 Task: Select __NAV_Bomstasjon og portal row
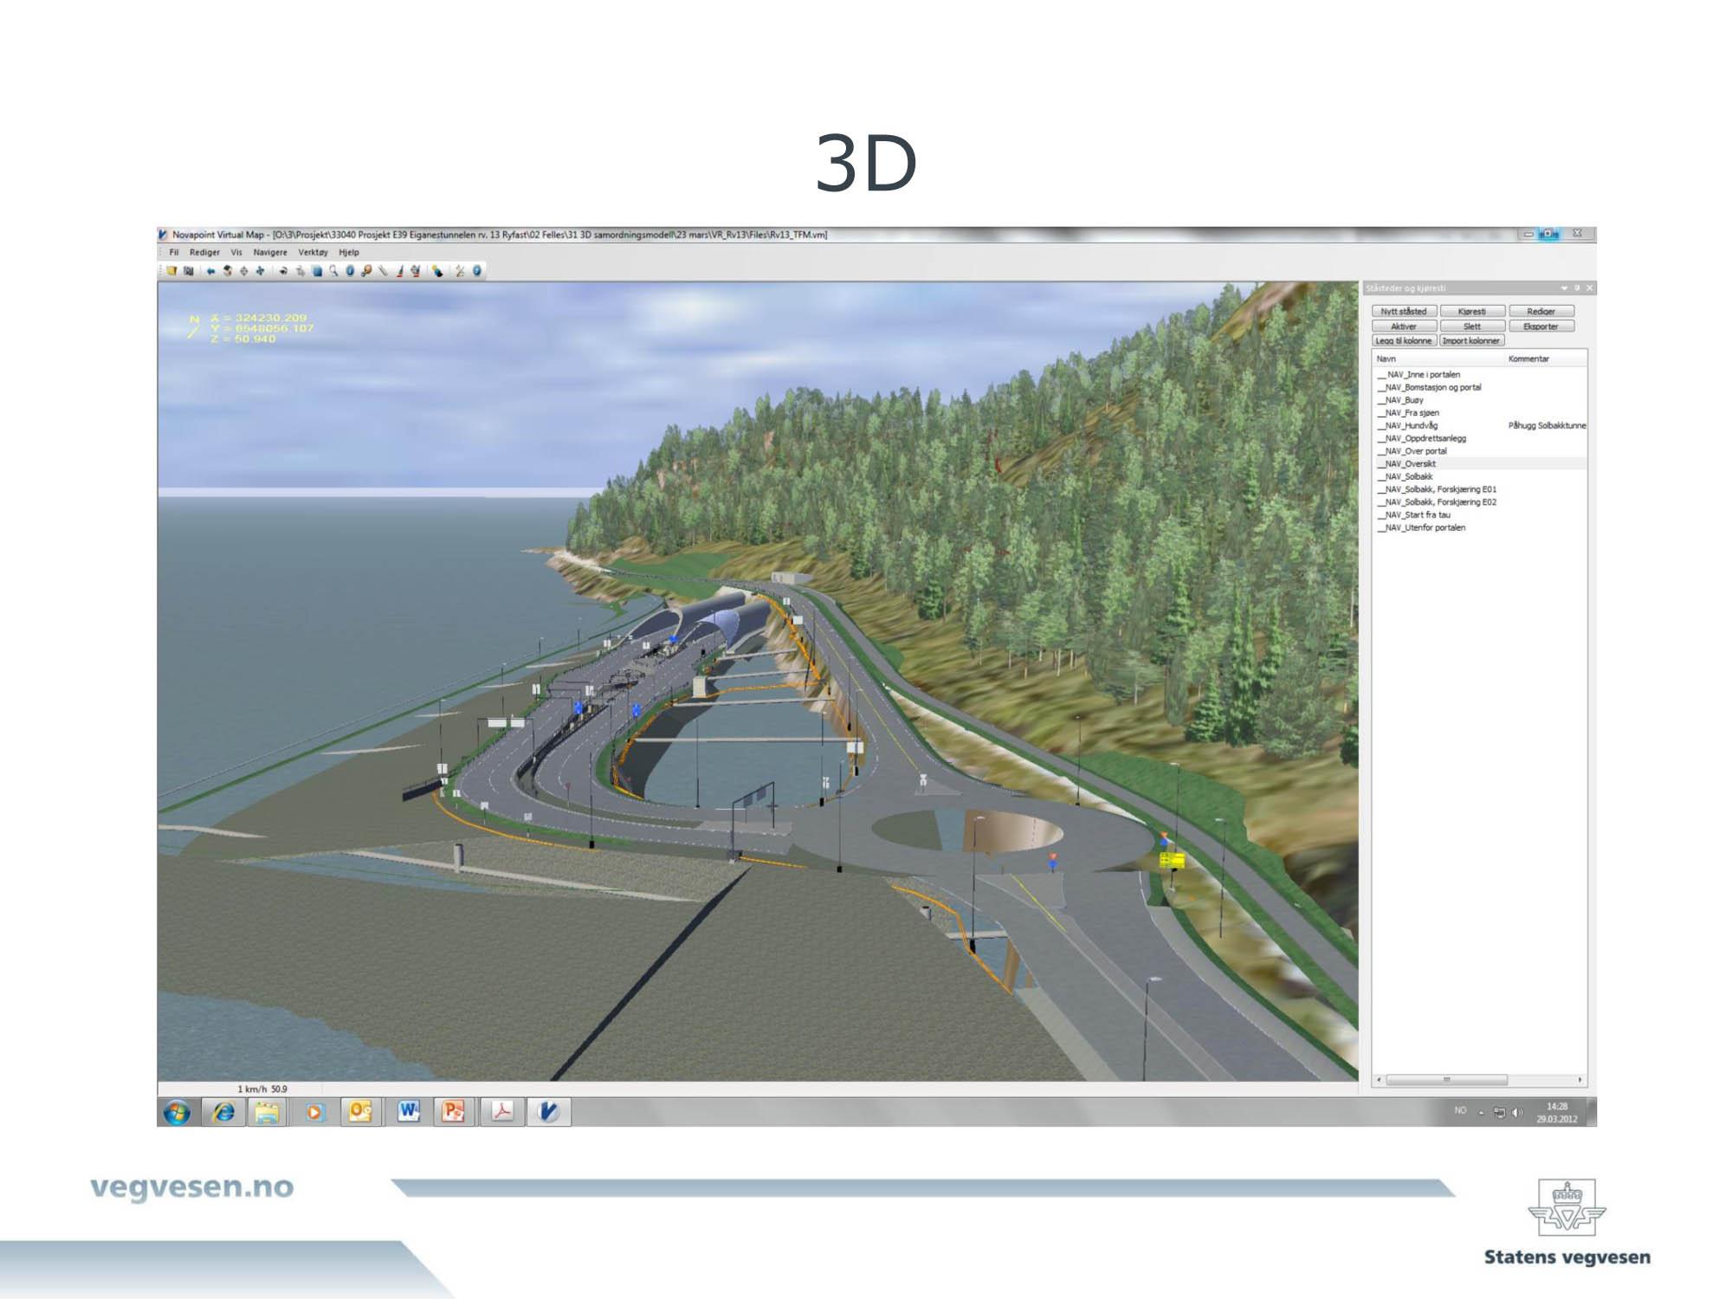click(x=1481, y=387)
